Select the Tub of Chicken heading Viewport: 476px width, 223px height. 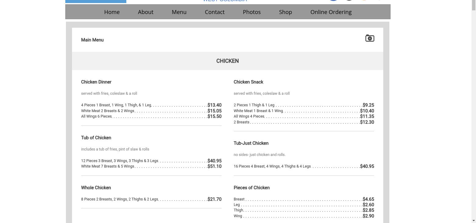[96, 138]
